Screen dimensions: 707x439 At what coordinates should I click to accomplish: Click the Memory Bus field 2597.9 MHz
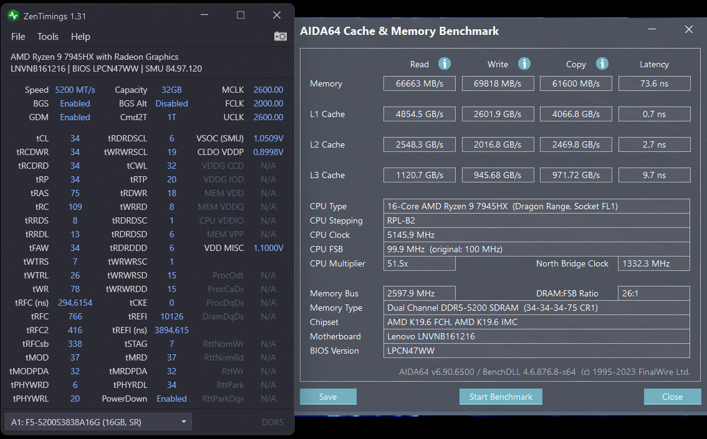420,293
